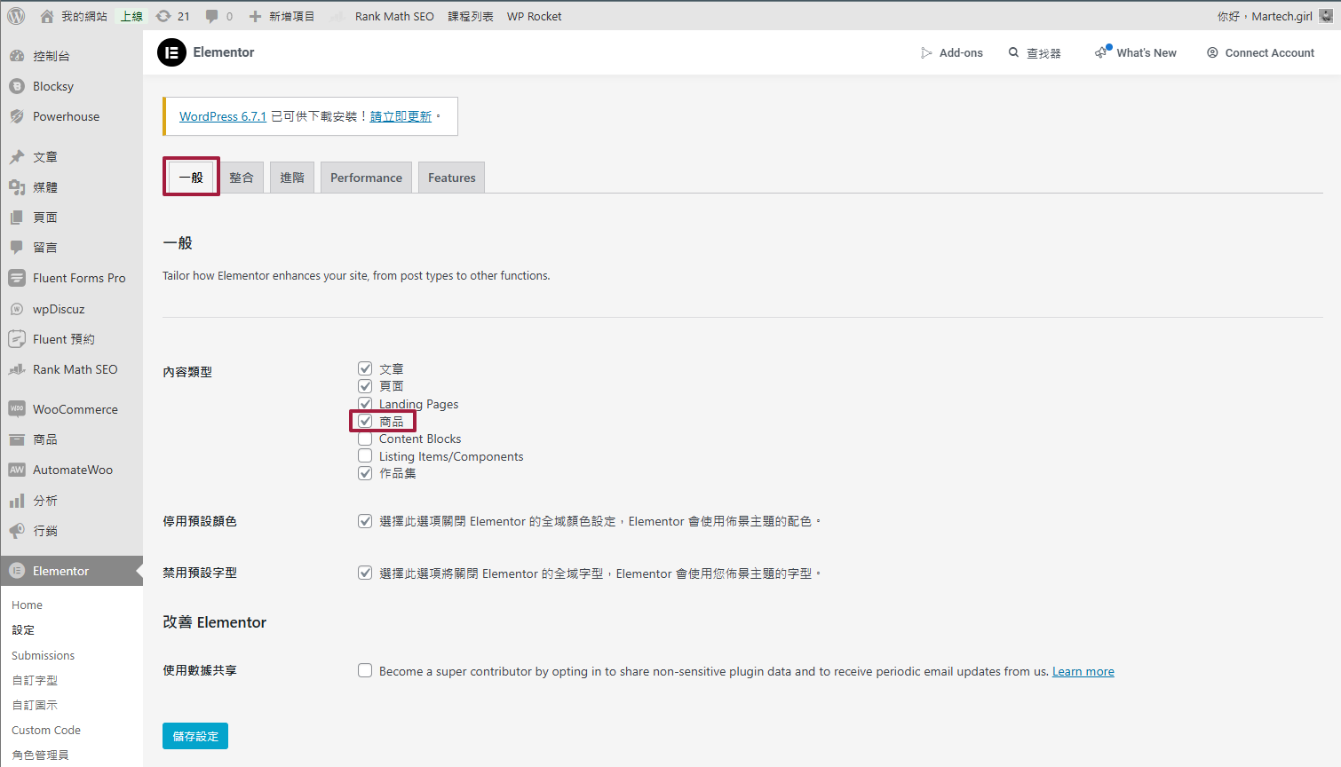Open the 我的網站 site menu
1341x767 pixels.
pyautogui.click(x=73, y=15)
